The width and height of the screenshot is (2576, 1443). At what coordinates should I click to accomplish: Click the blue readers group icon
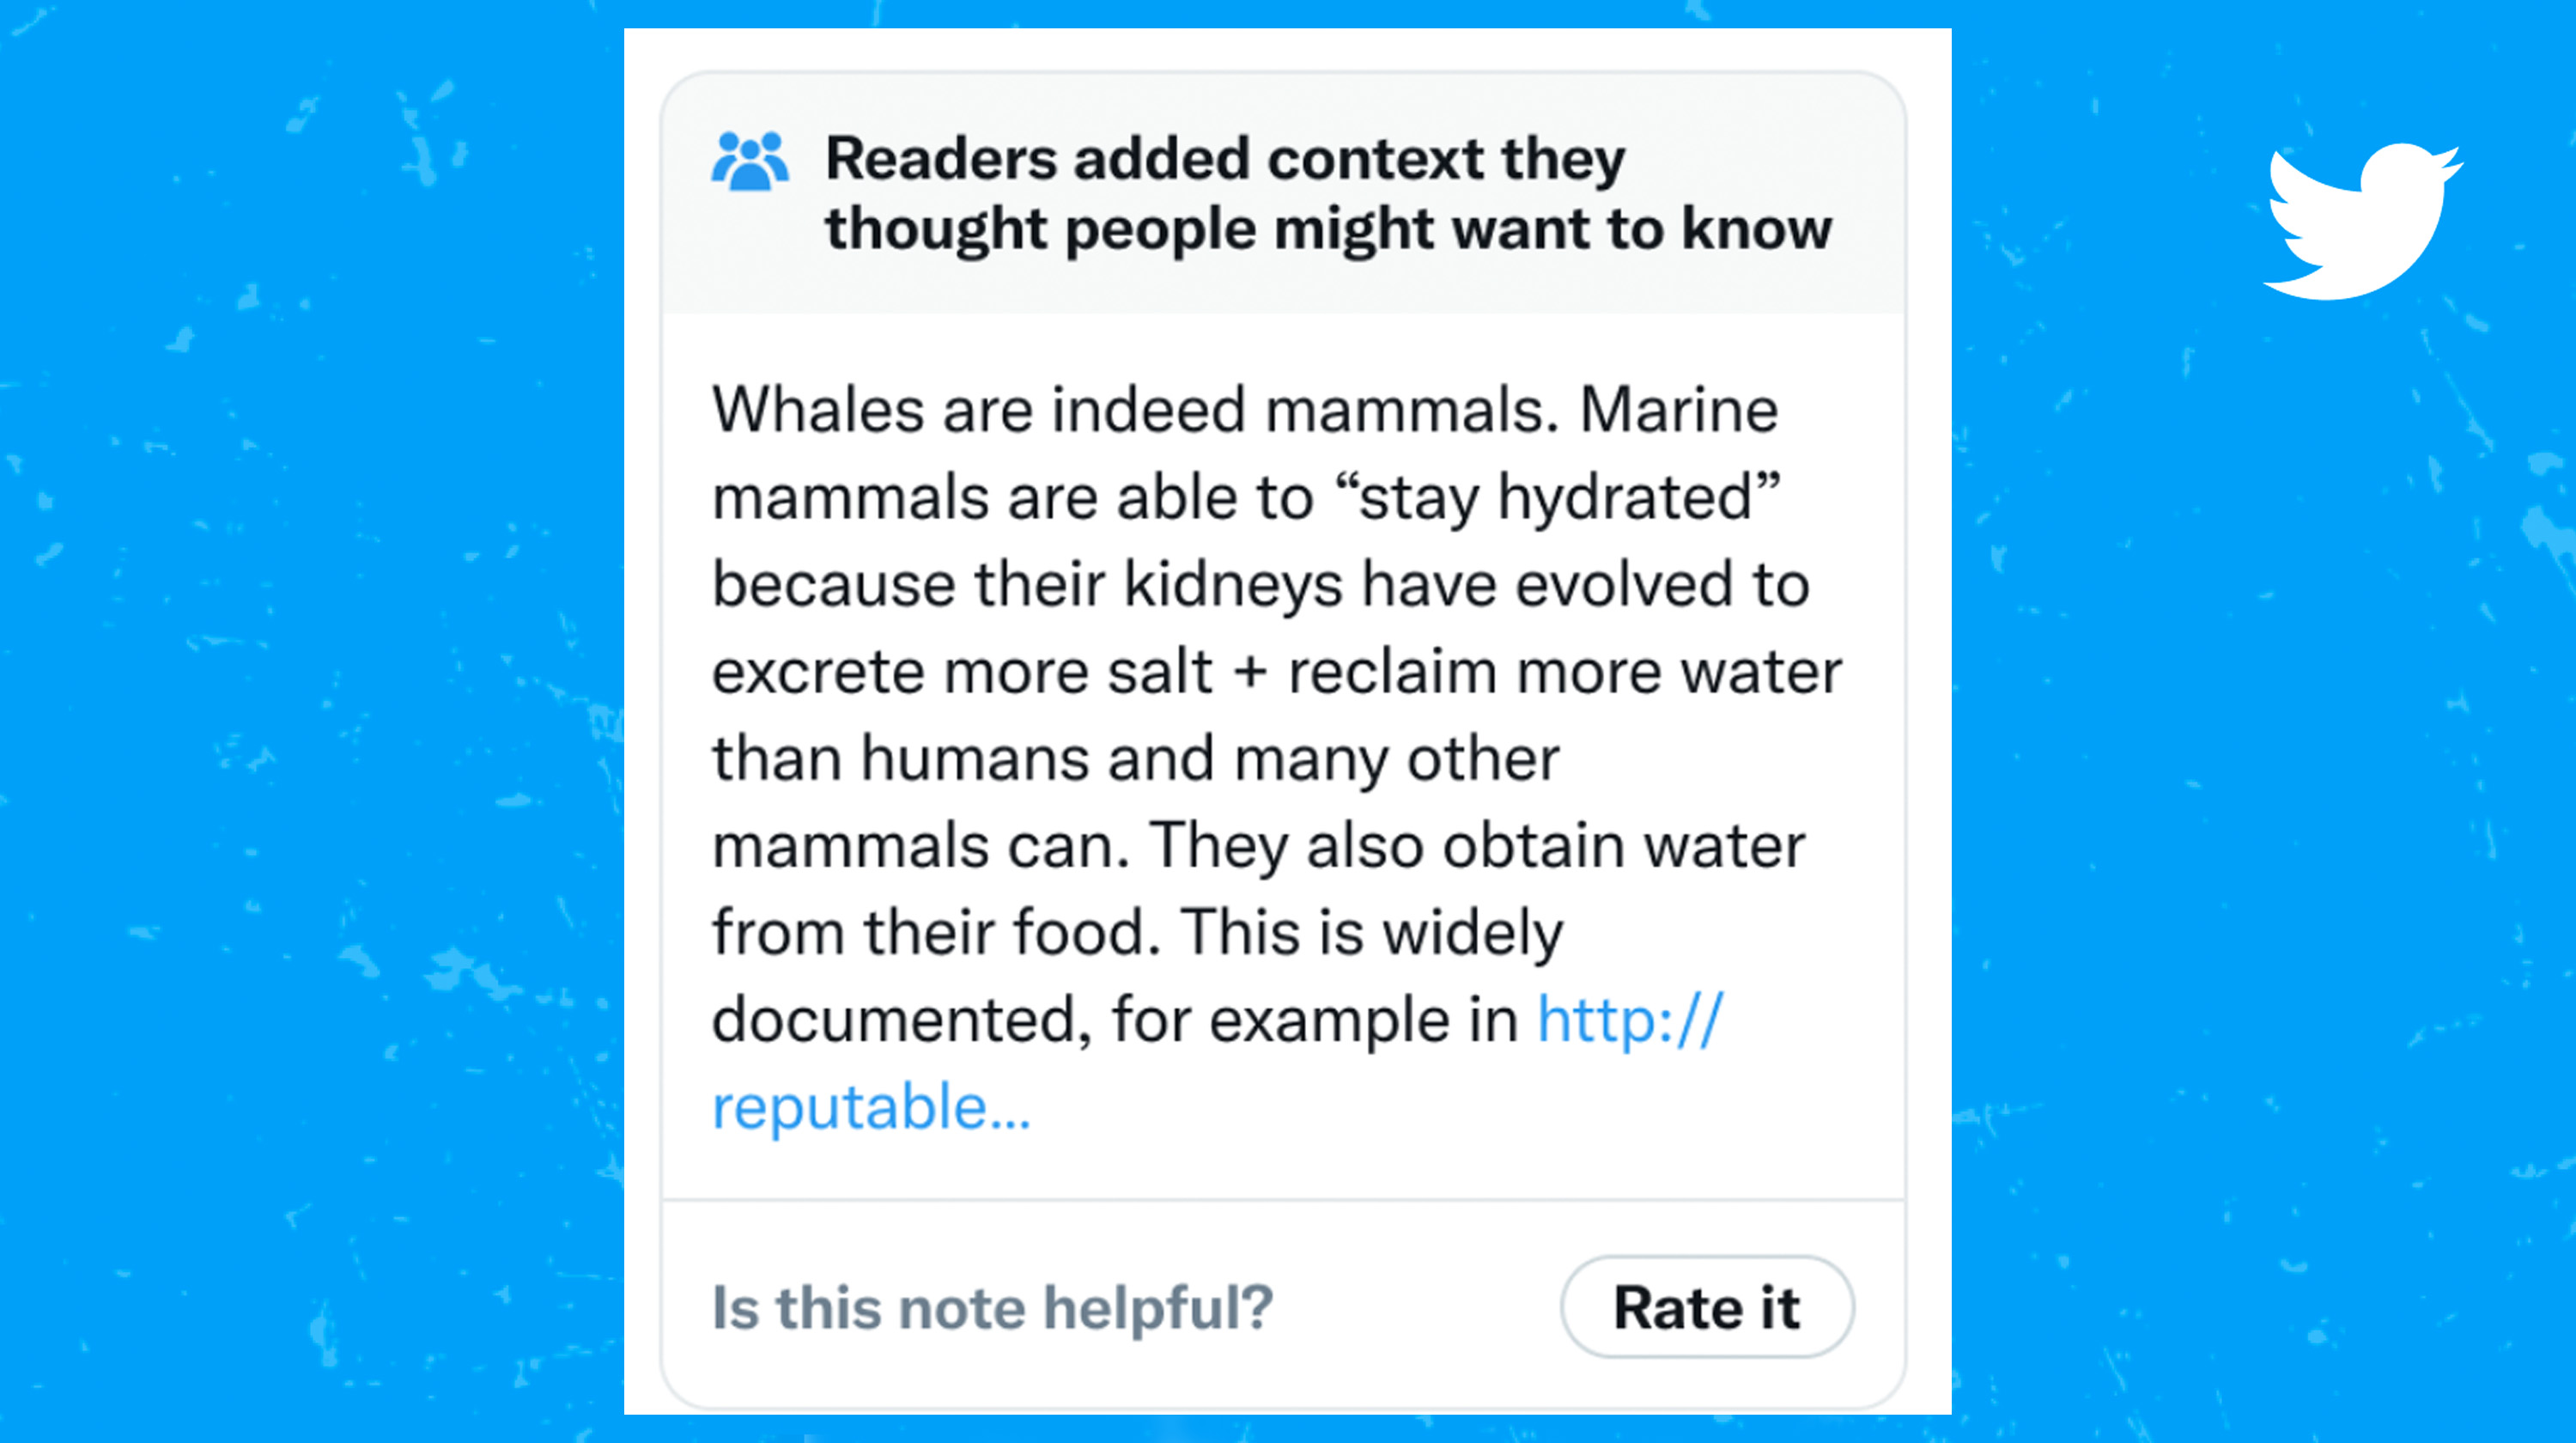pyautogui.click(x=749, y=161)
